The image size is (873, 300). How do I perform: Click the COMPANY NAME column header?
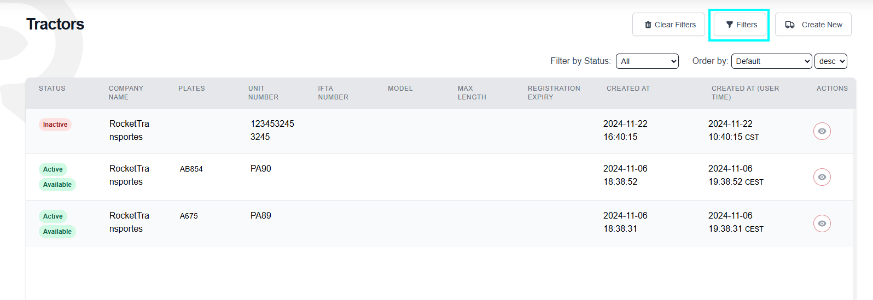[126, 93]
